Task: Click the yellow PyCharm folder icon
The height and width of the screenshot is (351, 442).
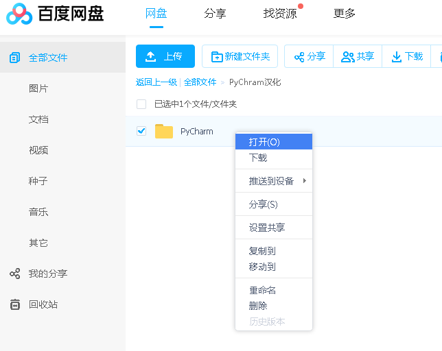Action: (164, 131)
